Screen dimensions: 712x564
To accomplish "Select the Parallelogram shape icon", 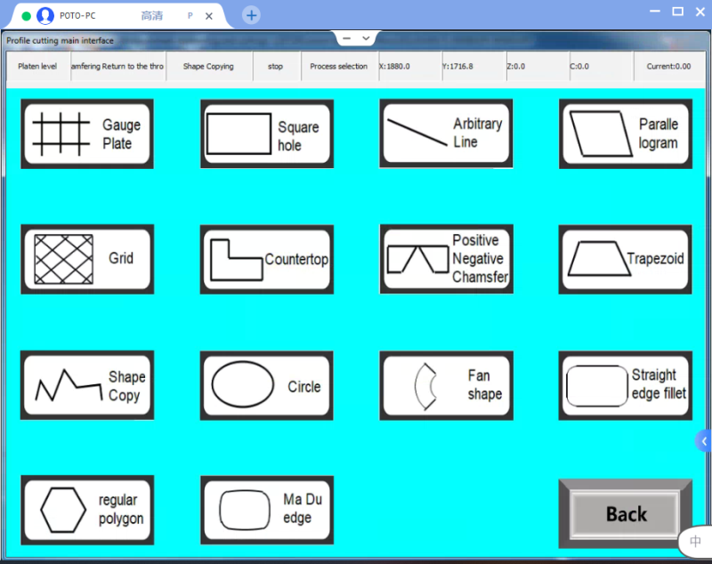I will click(x=625, y=133).
